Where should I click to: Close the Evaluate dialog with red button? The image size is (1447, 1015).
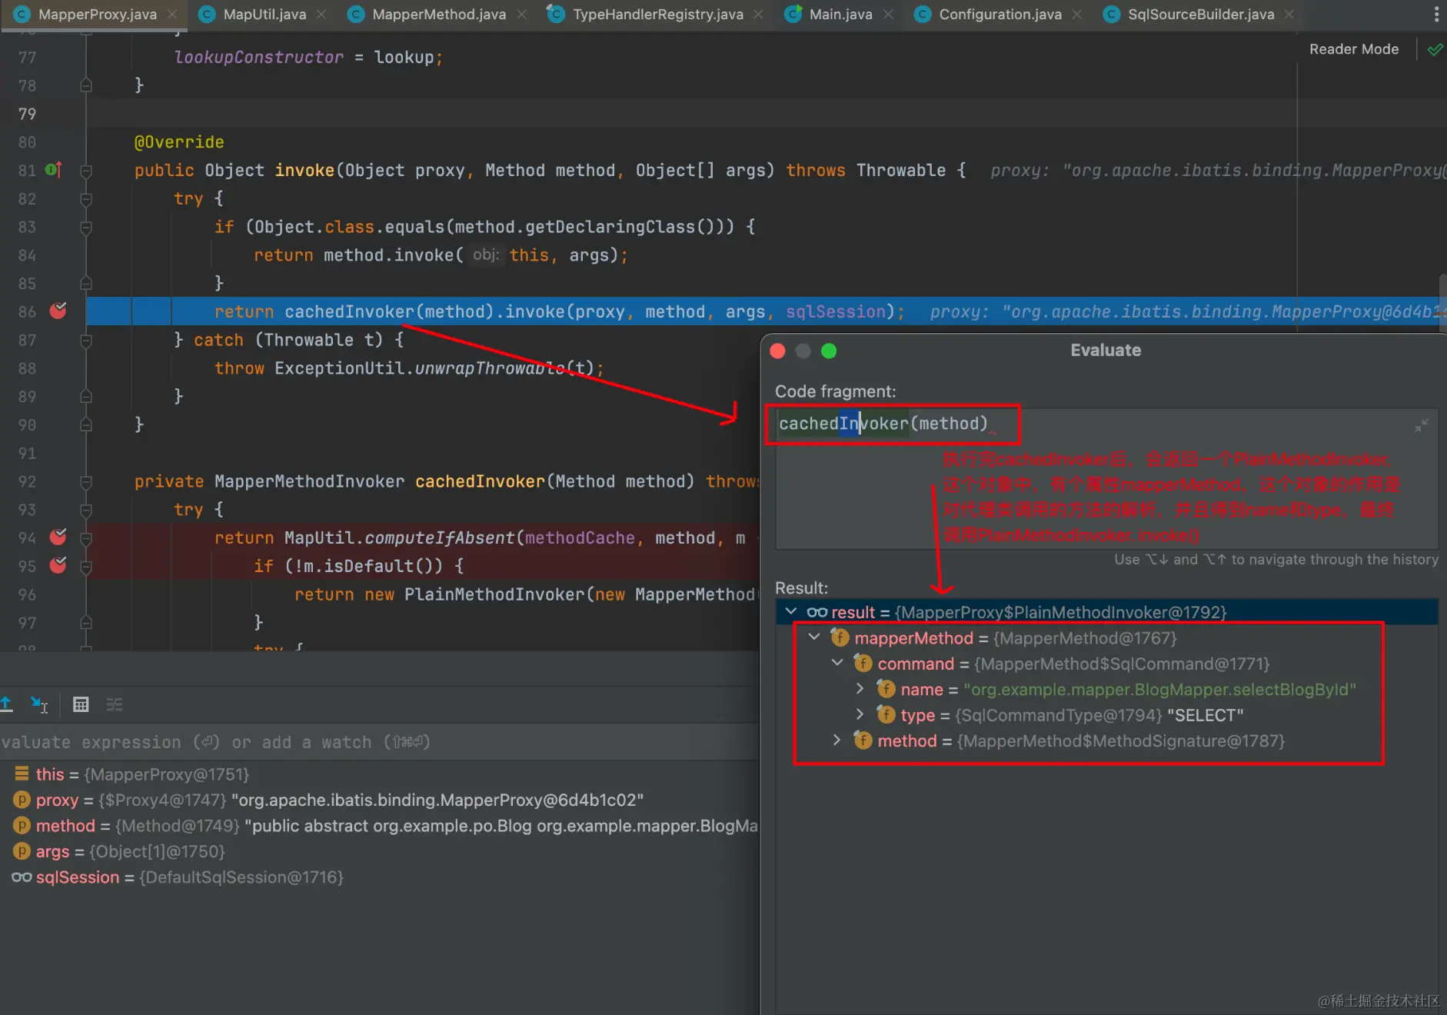[x=777, y=351]
